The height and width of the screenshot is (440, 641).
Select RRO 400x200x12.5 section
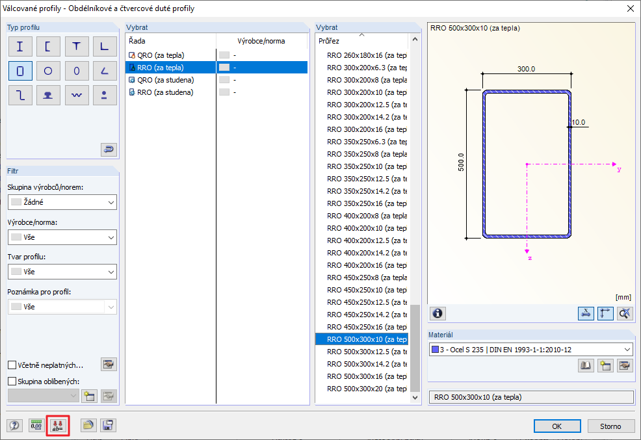click(362, 240)
